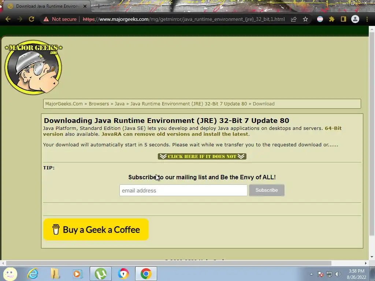Click the forward navigation arrow
The width and height of the screenshot is (375, 281).
click(20, 19)
